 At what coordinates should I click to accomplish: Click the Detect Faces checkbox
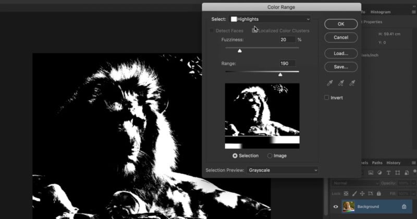point(212,31)
